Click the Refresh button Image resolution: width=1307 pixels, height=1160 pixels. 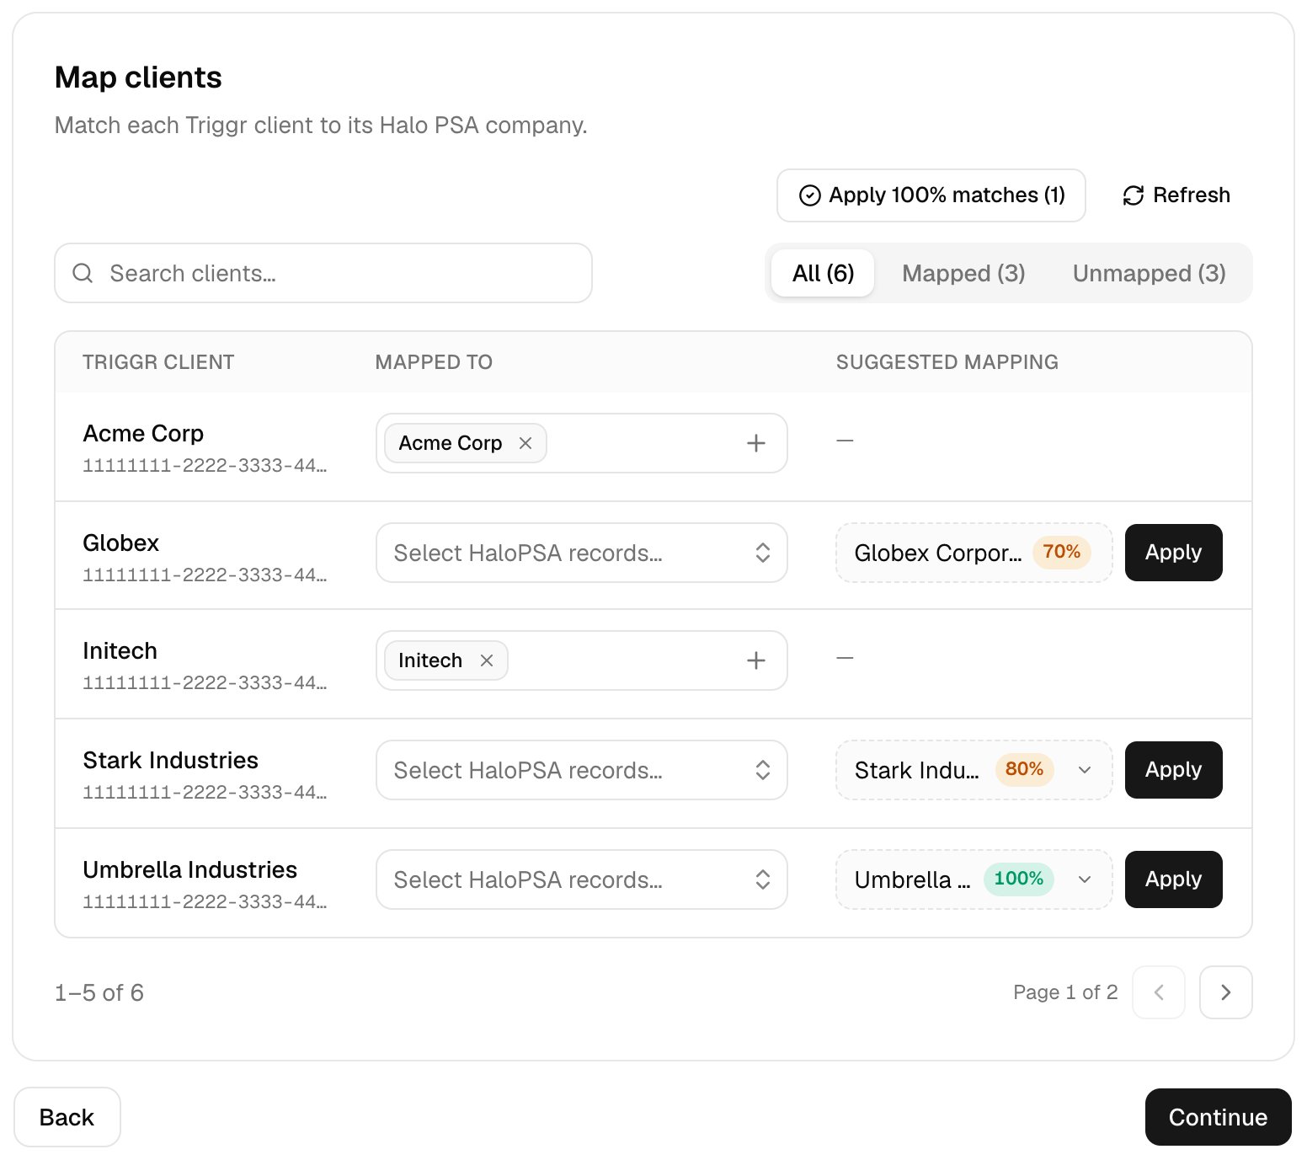pyautogui.click(x=1176, y=195)
